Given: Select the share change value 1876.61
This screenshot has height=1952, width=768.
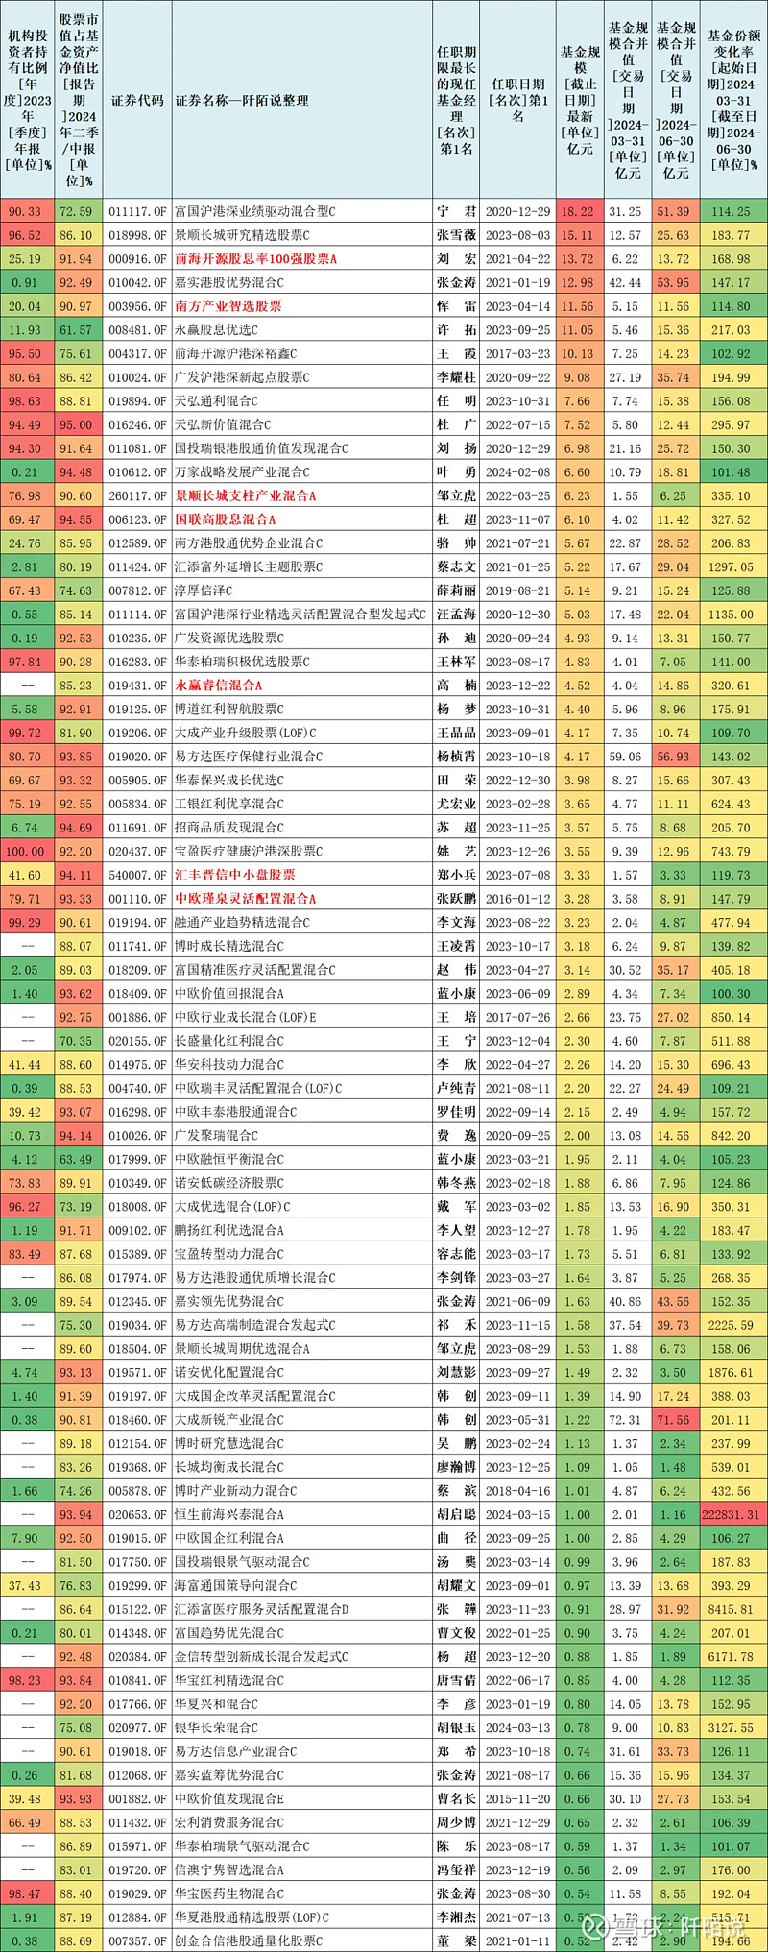Looking at the screenshot, I should (733, 1372).
